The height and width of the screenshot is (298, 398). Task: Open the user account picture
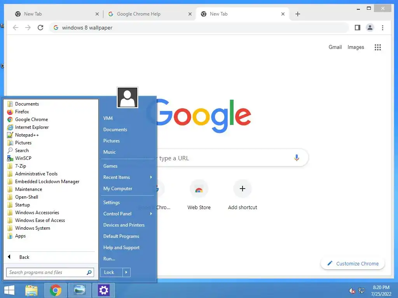pyautogui.click(x=127, y=97)
